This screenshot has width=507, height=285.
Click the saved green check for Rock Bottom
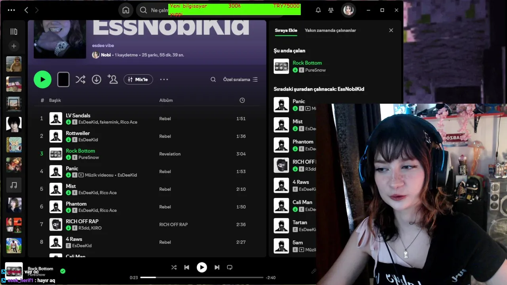click(x=63, y=271)
